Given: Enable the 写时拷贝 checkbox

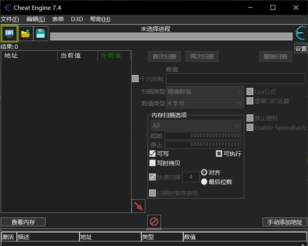Looking at the screenshot, I should click(152, 163).
